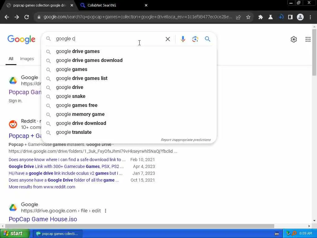Viewport: 317px width, 238px height.
Task: Click the popcap games taskbar button
Action: 58,234
